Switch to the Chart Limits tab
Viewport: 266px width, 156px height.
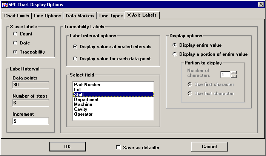point(17,16)
